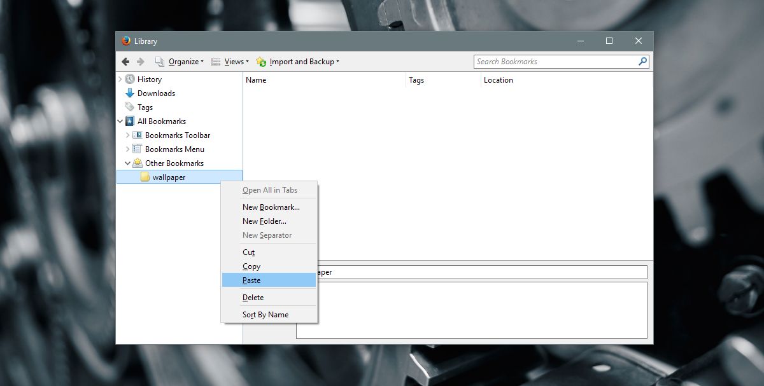The image size is (764, 386).
Task: Open the Views dropdown menu
Action: [x=230, y=62]
